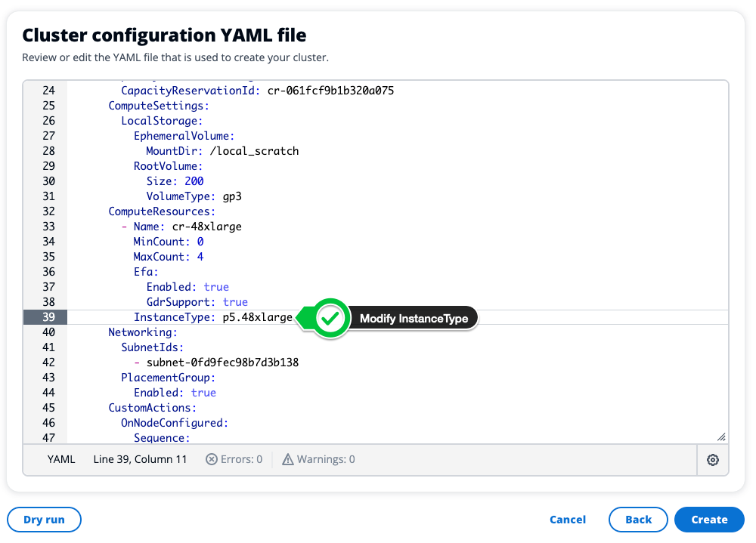Cancel the cluster creation
This screenshot has width=756, height=543.
(568, 520)
